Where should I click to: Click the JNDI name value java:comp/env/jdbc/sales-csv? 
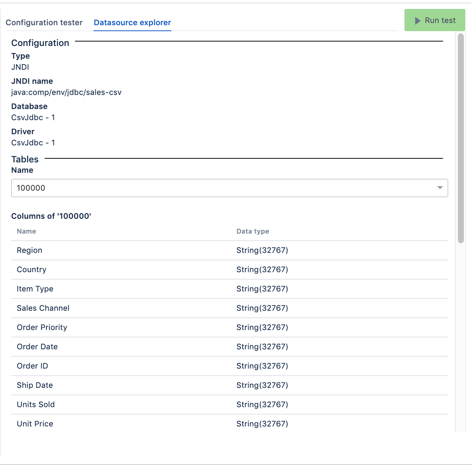(66, 92)
